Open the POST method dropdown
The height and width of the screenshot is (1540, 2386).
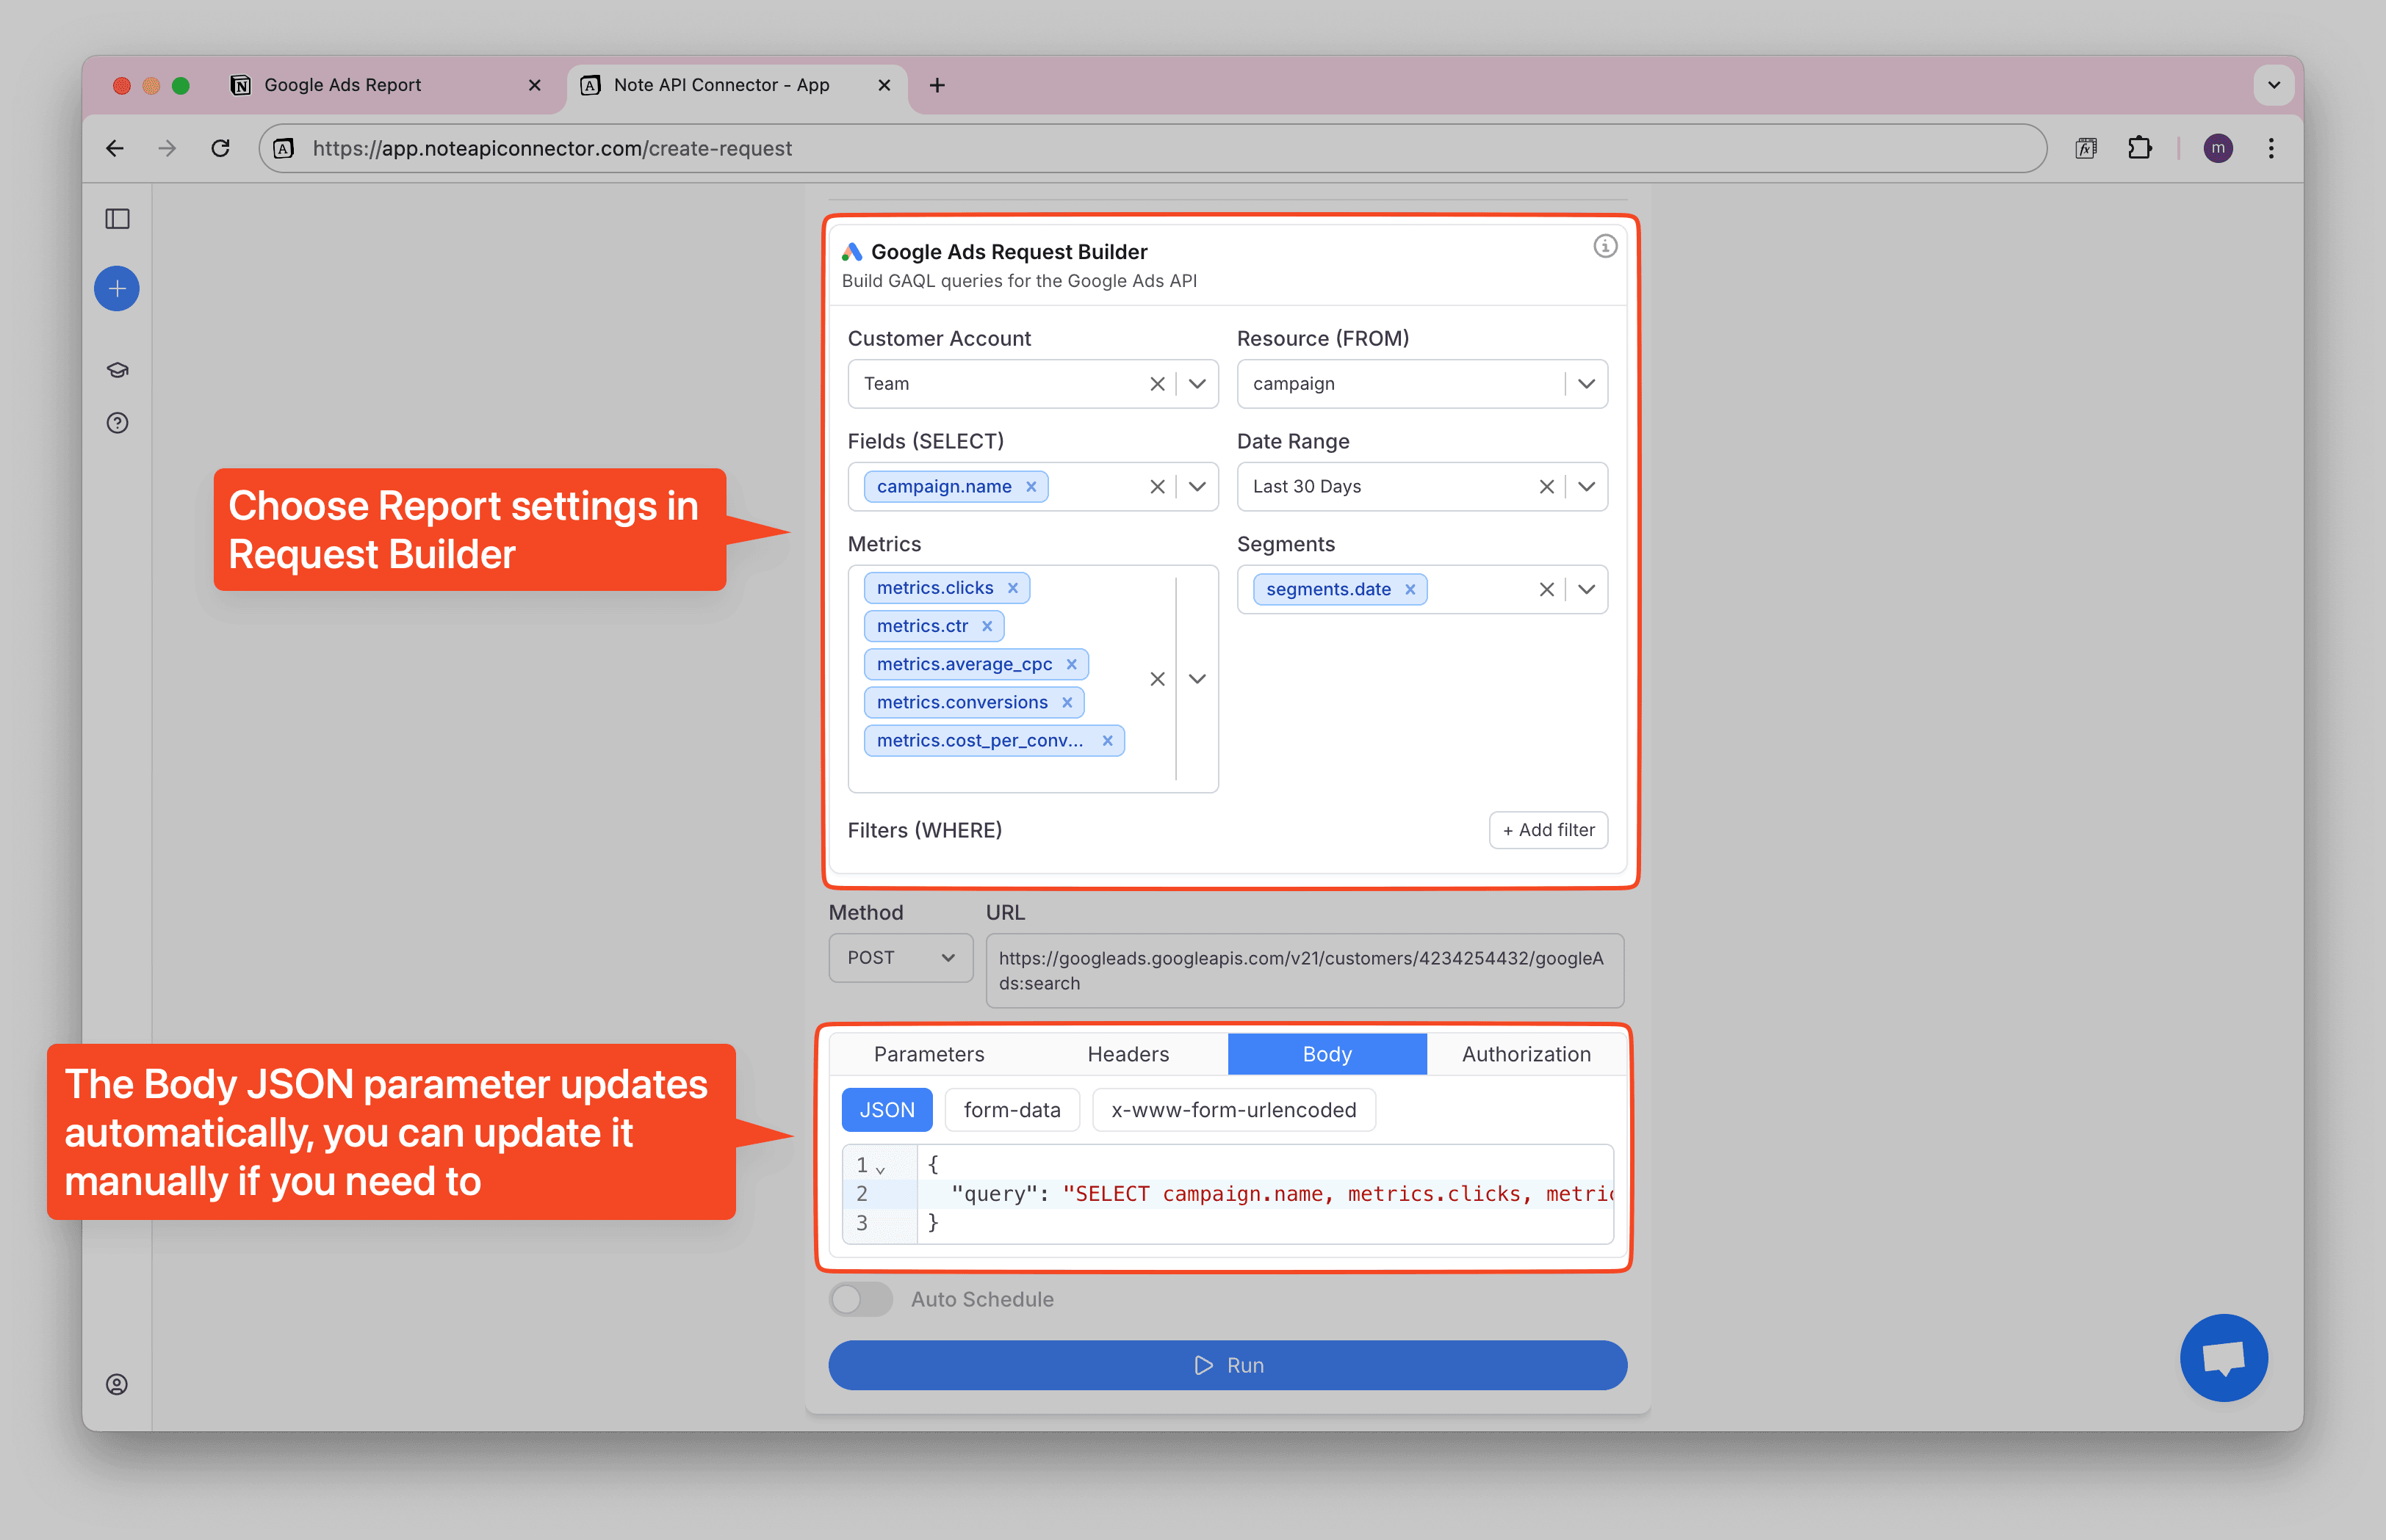(900, 958)
